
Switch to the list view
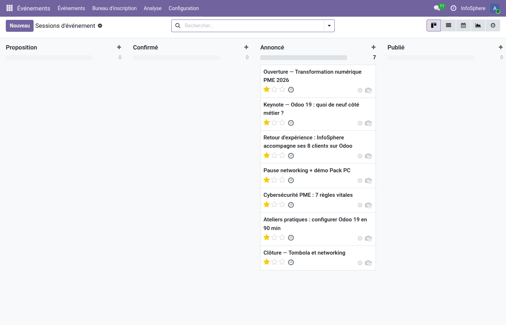448,25
